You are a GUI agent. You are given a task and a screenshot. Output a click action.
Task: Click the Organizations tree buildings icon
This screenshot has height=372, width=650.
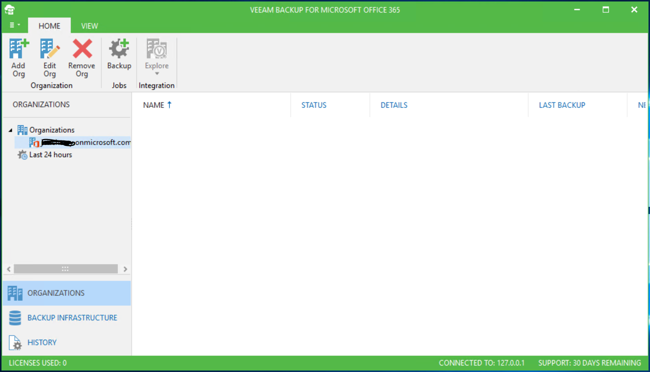tap(22, 130)
